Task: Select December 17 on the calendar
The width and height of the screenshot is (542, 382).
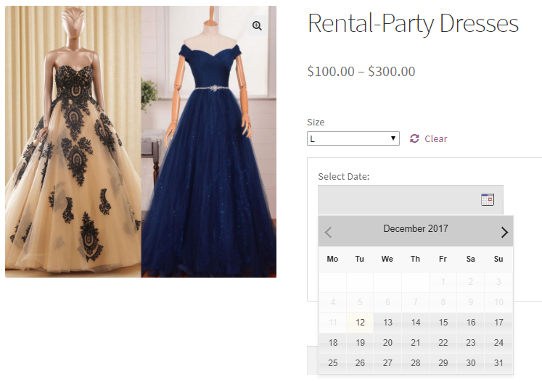Action: pos(498,323)
